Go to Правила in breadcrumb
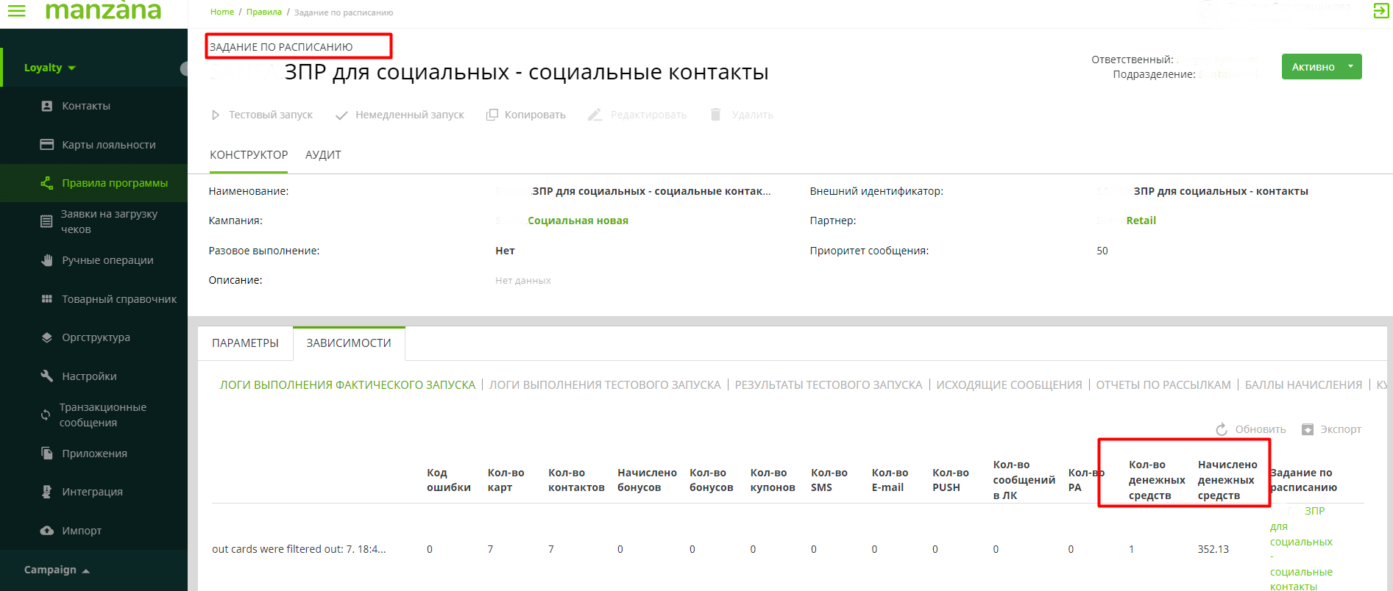This screenshot has height=591, width=1393. point(263,12)
